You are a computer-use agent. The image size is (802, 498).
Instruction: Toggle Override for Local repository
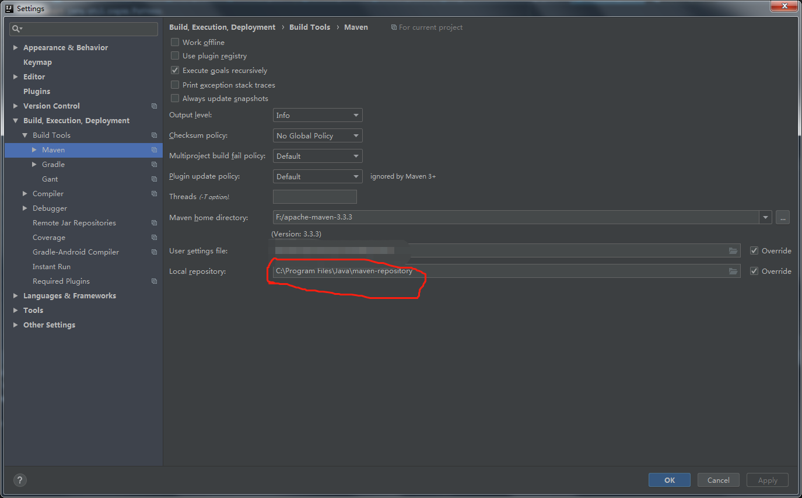(x=754, y=271)
